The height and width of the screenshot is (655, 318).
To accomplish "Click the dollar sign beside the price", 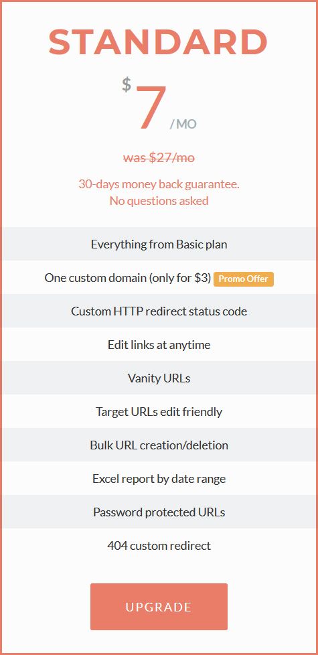I will (127, 85).
